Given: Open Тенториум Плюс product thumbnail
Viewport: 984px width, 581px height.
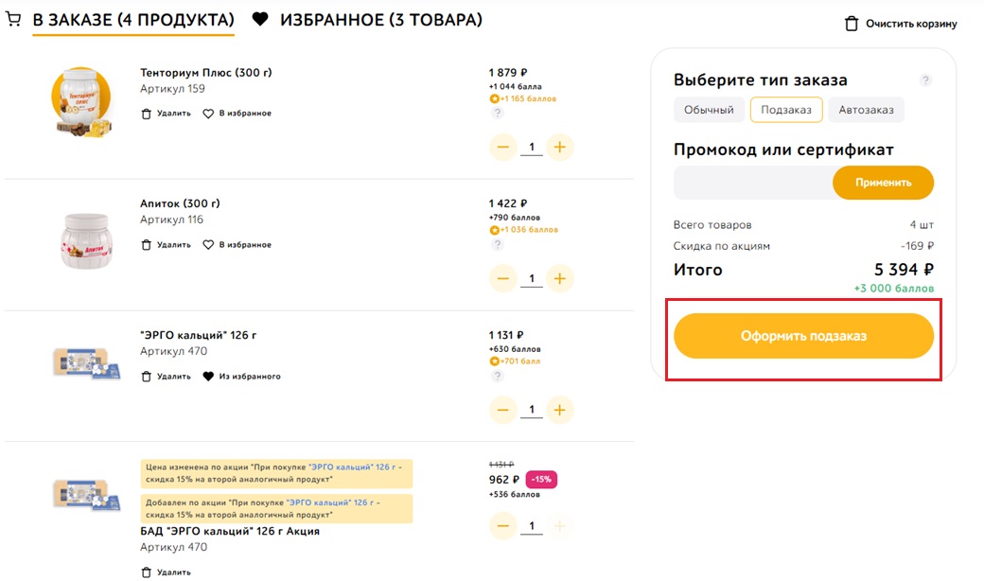Looking at the screenshot, I should point(81,101).
